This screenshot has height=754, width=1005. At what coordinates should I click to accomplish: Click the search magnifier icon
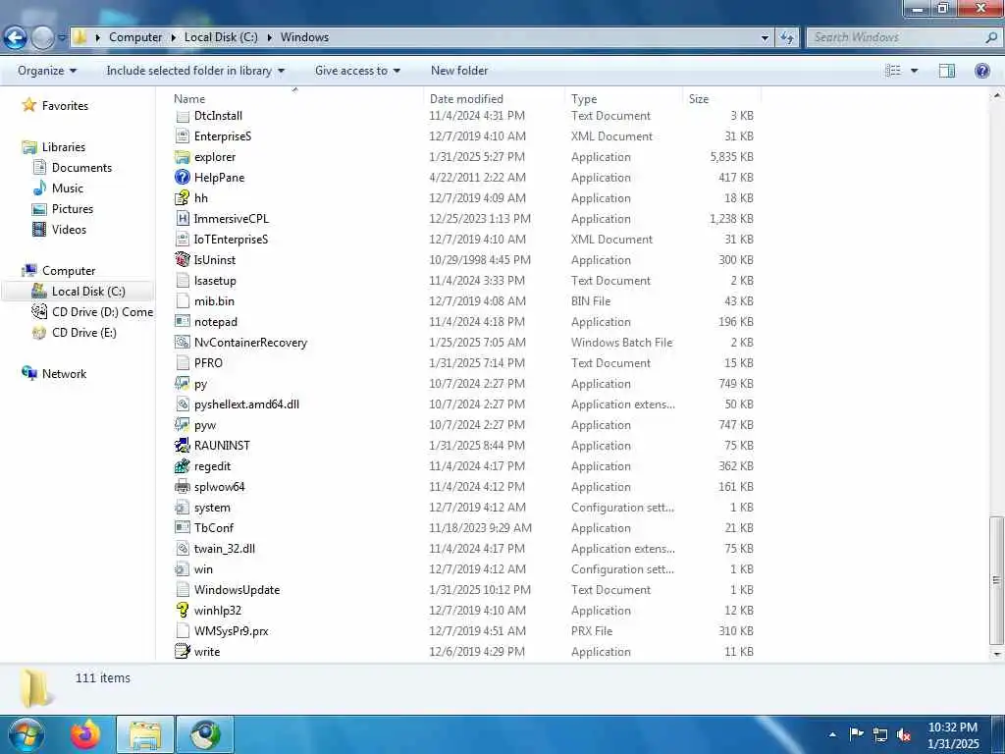click(991, 38)
